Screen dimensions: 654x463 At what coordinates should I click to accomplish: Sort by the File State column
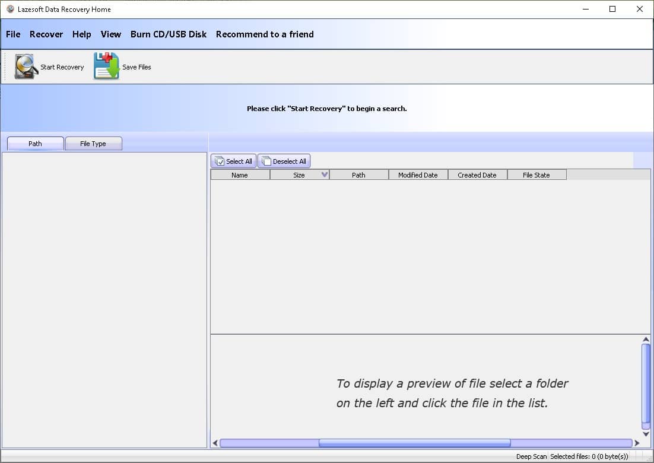537,175
